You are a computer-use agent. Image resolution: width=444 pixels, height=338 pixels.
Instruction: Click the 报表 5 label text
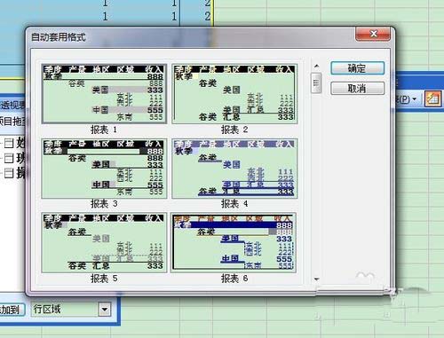coord(104,278)
